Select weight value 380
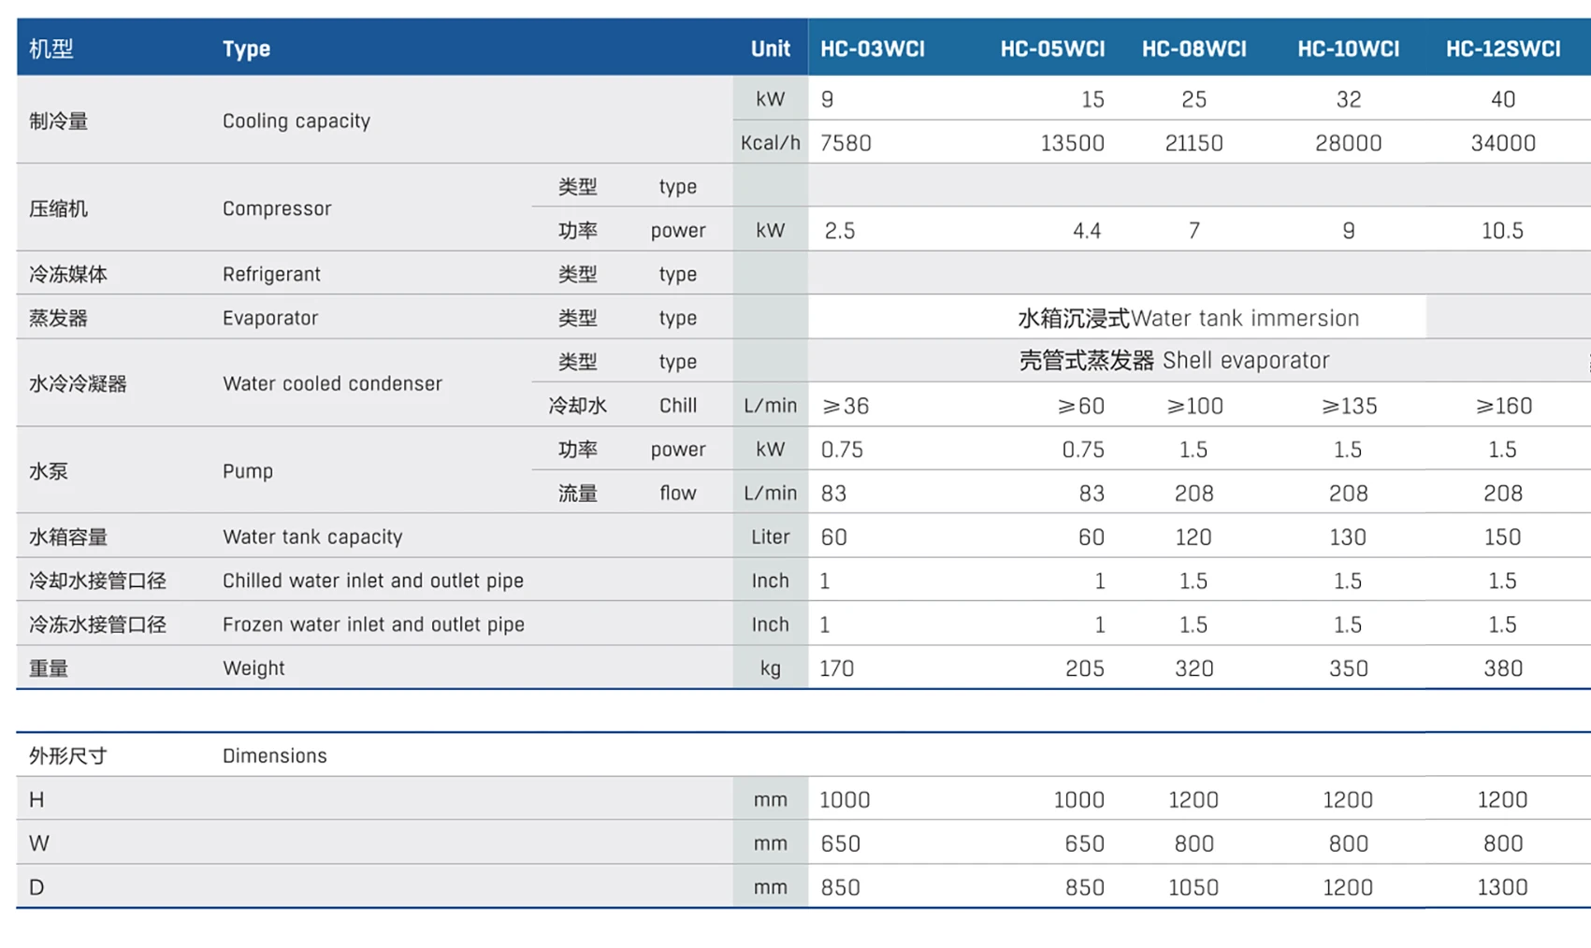Screen dimensions: 1591x948 pyautogui.click(x=1502, y=668)
